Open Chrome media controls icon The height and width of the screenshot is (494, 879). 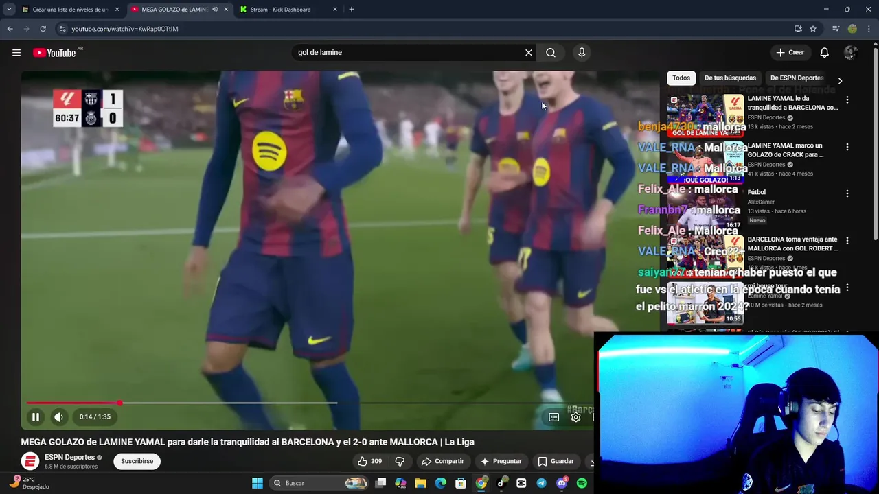click(836, 29)
